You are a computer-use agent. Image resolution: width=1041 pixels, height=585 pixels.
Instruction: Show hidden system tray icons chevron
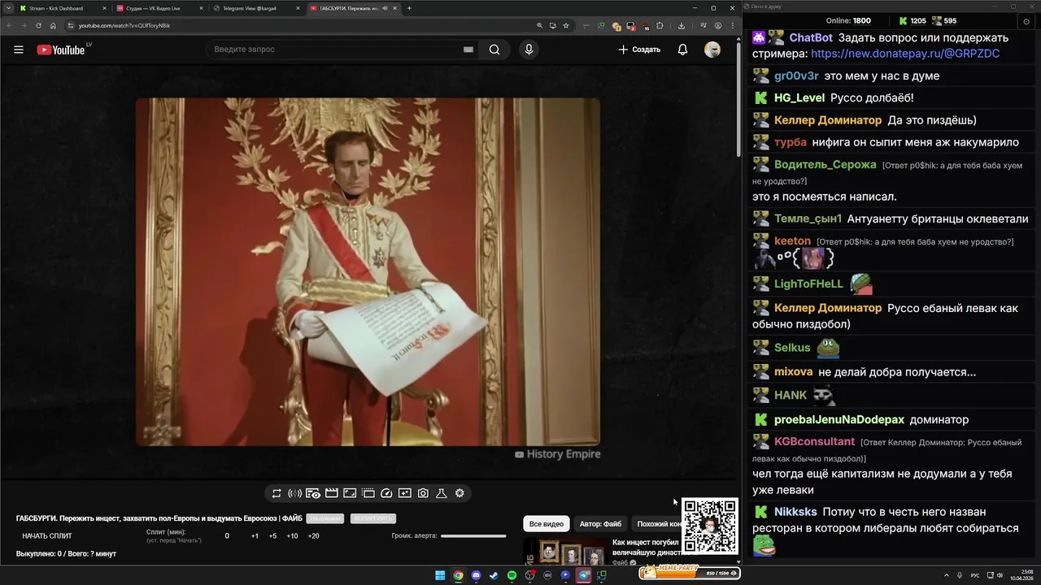click(947, 575)
